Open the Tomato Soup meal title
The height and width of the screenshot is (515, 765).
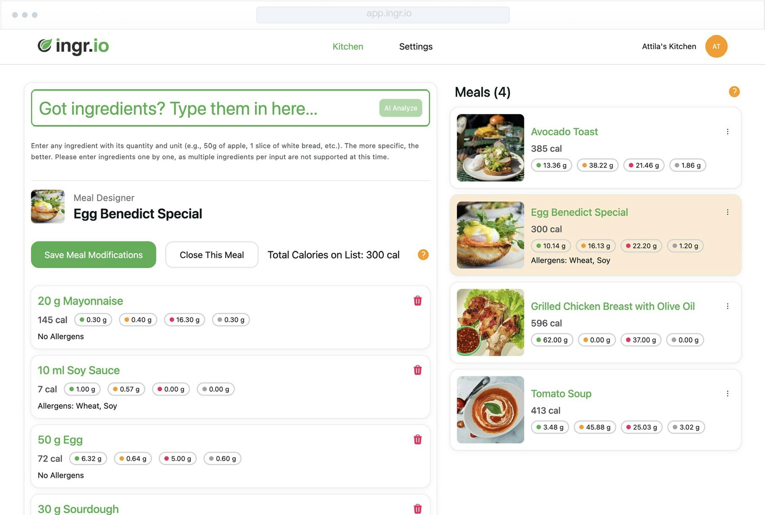pyautogui.click(x=561, y=393)
